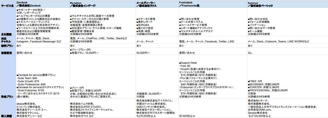Select BEGINNER：月額3,880円 in formrun pricing
The image size is (328, 118).
tap(263, 84)
